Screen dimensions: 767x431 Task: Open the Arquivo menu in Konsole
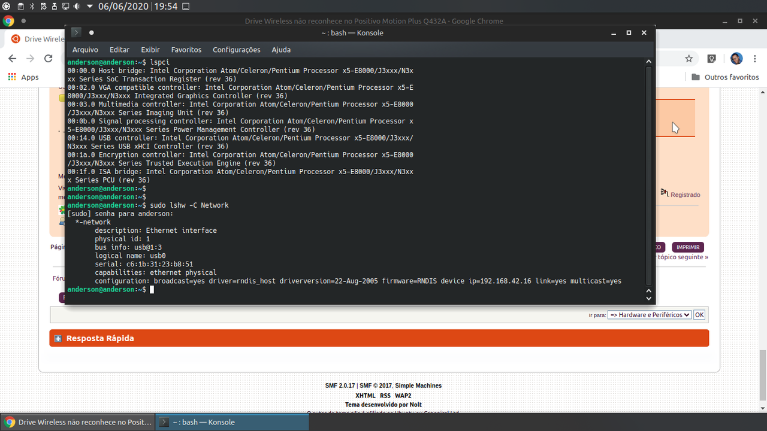[85, 50]
